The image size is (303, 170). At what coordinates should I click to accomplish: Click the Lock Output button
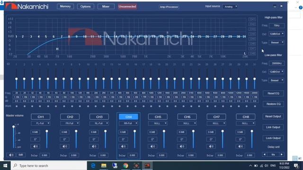click(x=273, y=138)
